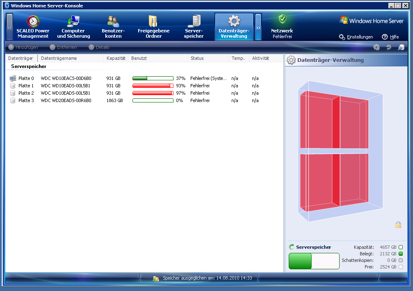413x291 pixels.
Task: Click the Hinzufügen toolbar button
Action: 23,47
